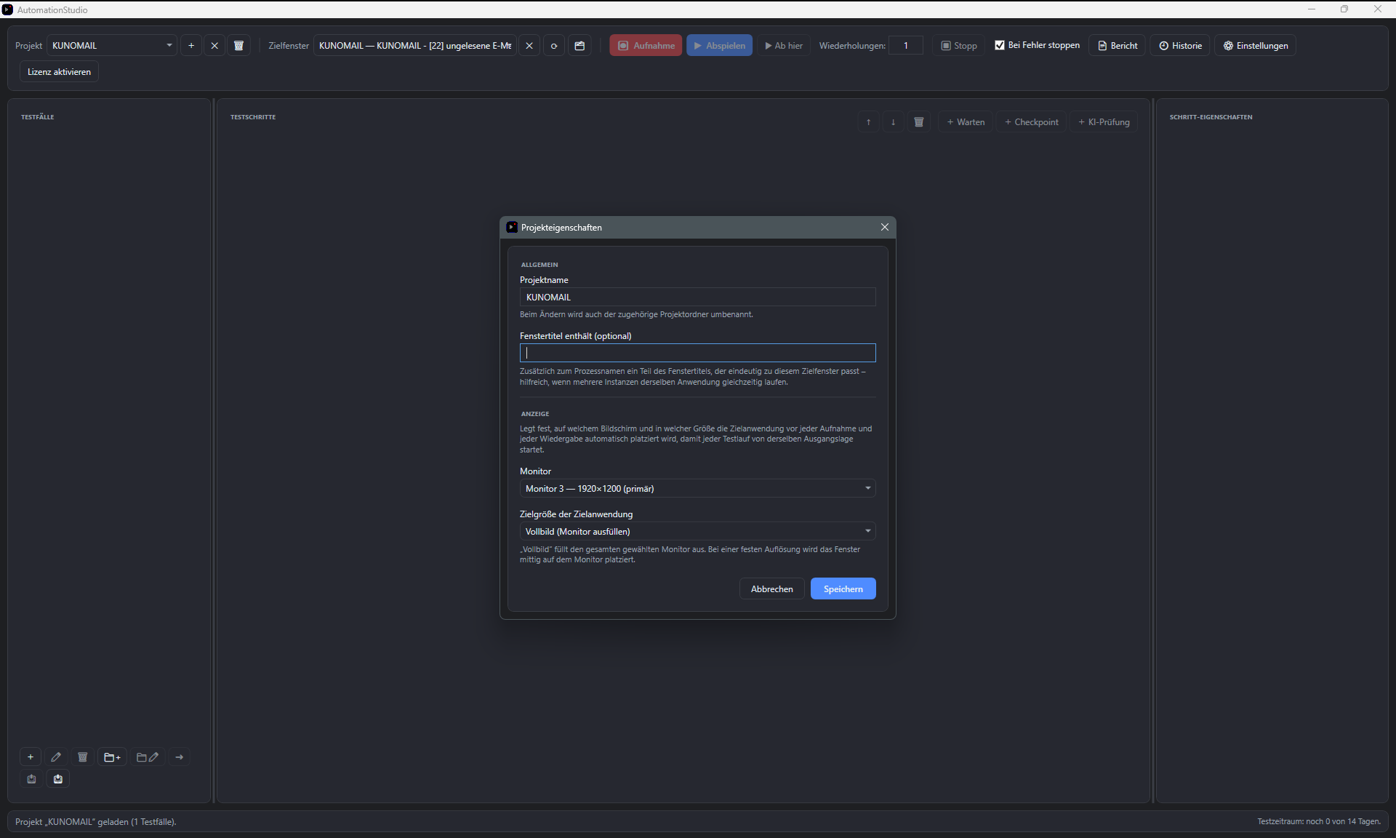Clear the Zielfenster target window selection
This screenshot has height=838, width=1396.
[x=529, y=45]
